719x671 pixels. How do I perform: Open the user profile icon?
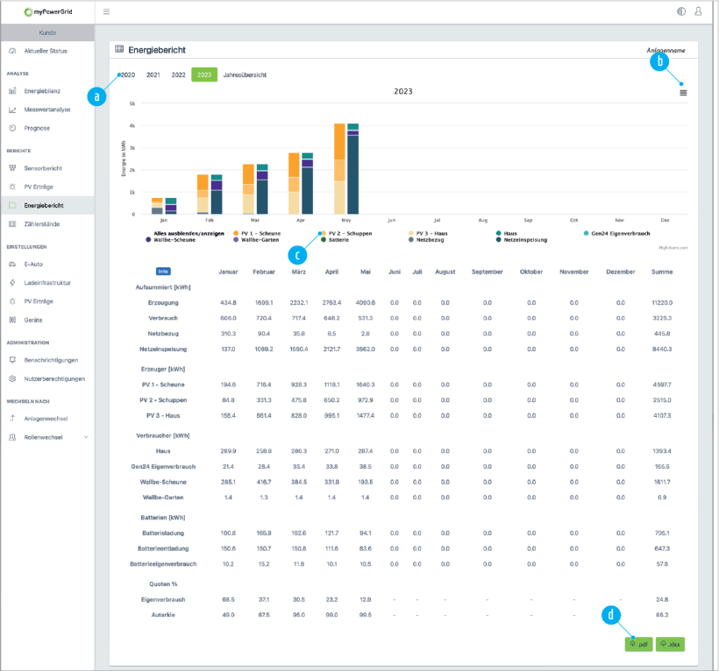(699, 12)
